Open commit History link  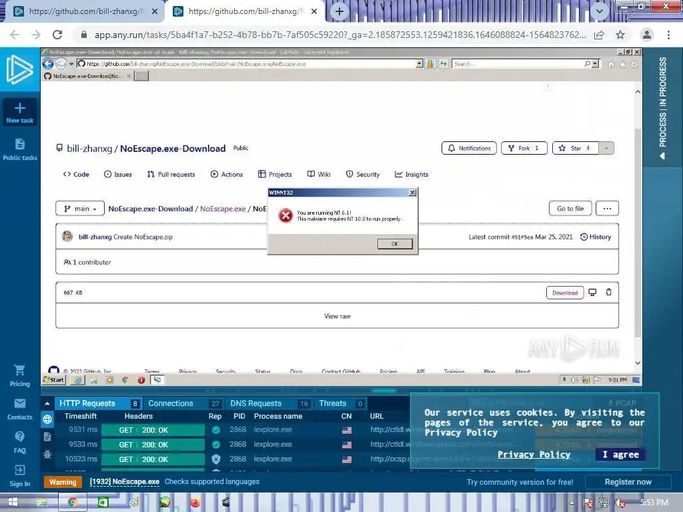(x=596, y=237)
